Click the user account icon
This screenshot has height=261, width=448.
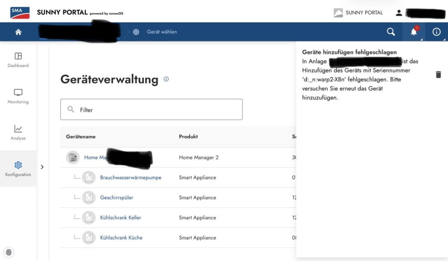(x=399, y=13)
